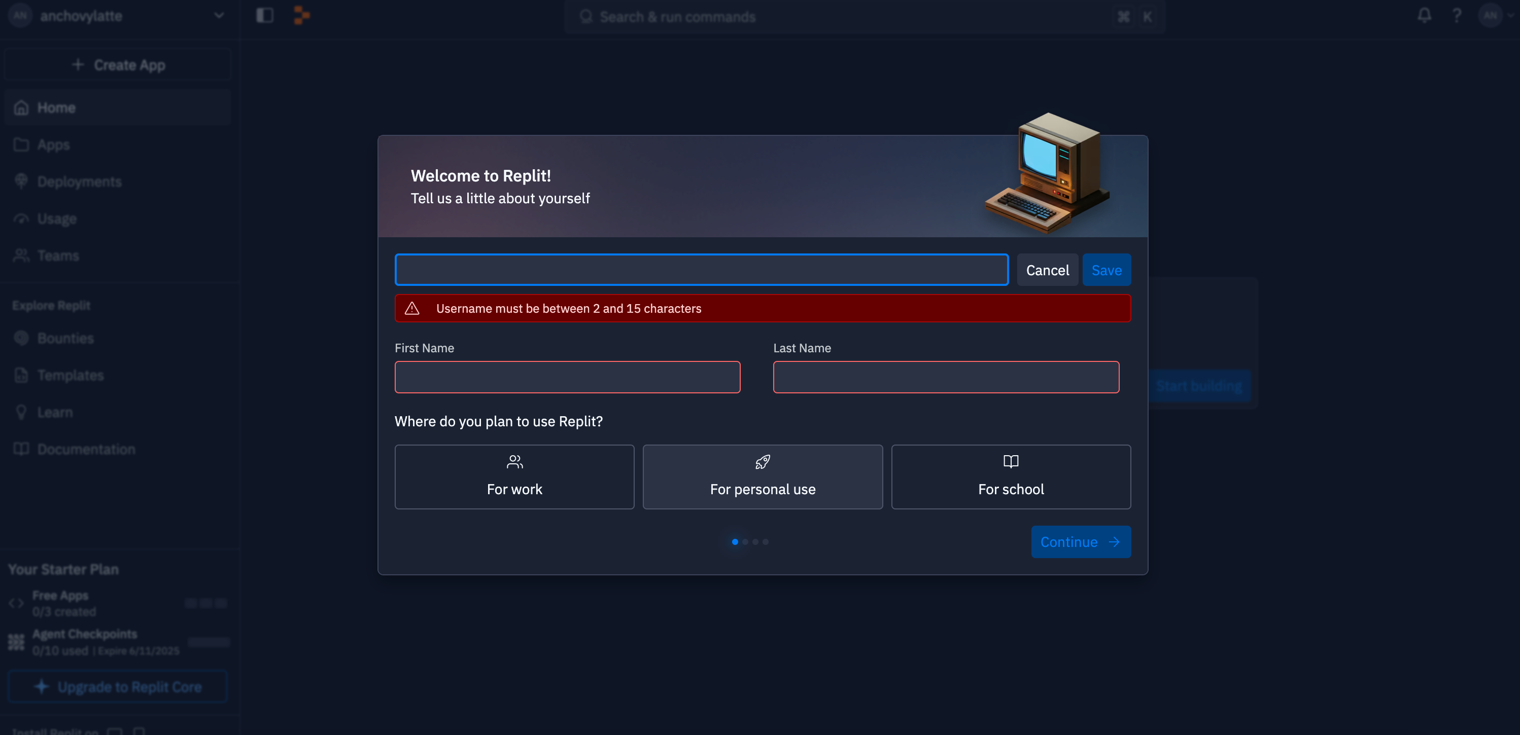The image size is (1520, 735).
Task: Save the new username
Action: coord(1107,270)
